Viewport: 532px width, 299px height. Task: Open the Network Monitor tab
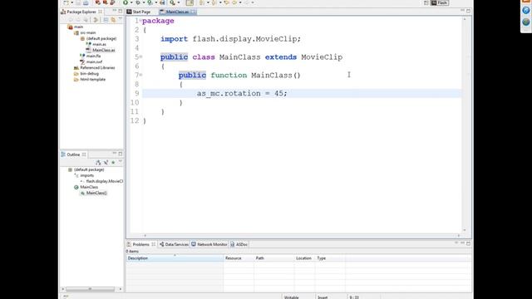pos(209,244)
